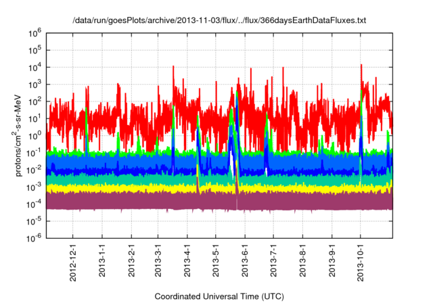This screenshot has width=433, height=303.
Task: Select the 2013-9-1 date axis label
Action: click(x=332, y=260)
